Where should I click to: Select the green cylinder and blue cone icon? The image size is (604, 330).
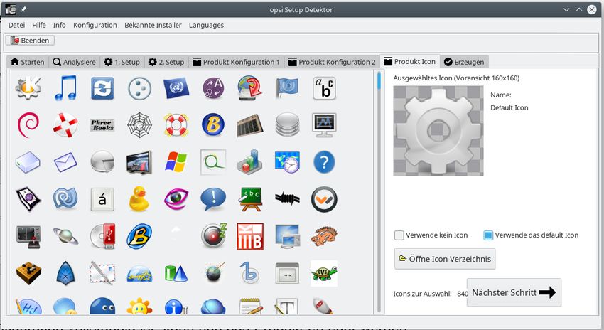(176, 273)
